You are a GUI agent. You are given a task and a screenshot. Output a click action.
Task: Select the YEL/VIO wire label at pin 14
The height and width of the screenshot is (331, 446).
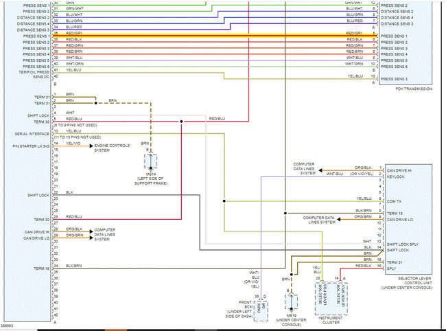73,143
